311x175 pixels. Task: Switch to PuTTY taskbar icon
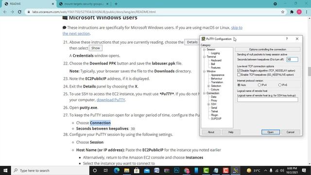[x=235, y=171]
